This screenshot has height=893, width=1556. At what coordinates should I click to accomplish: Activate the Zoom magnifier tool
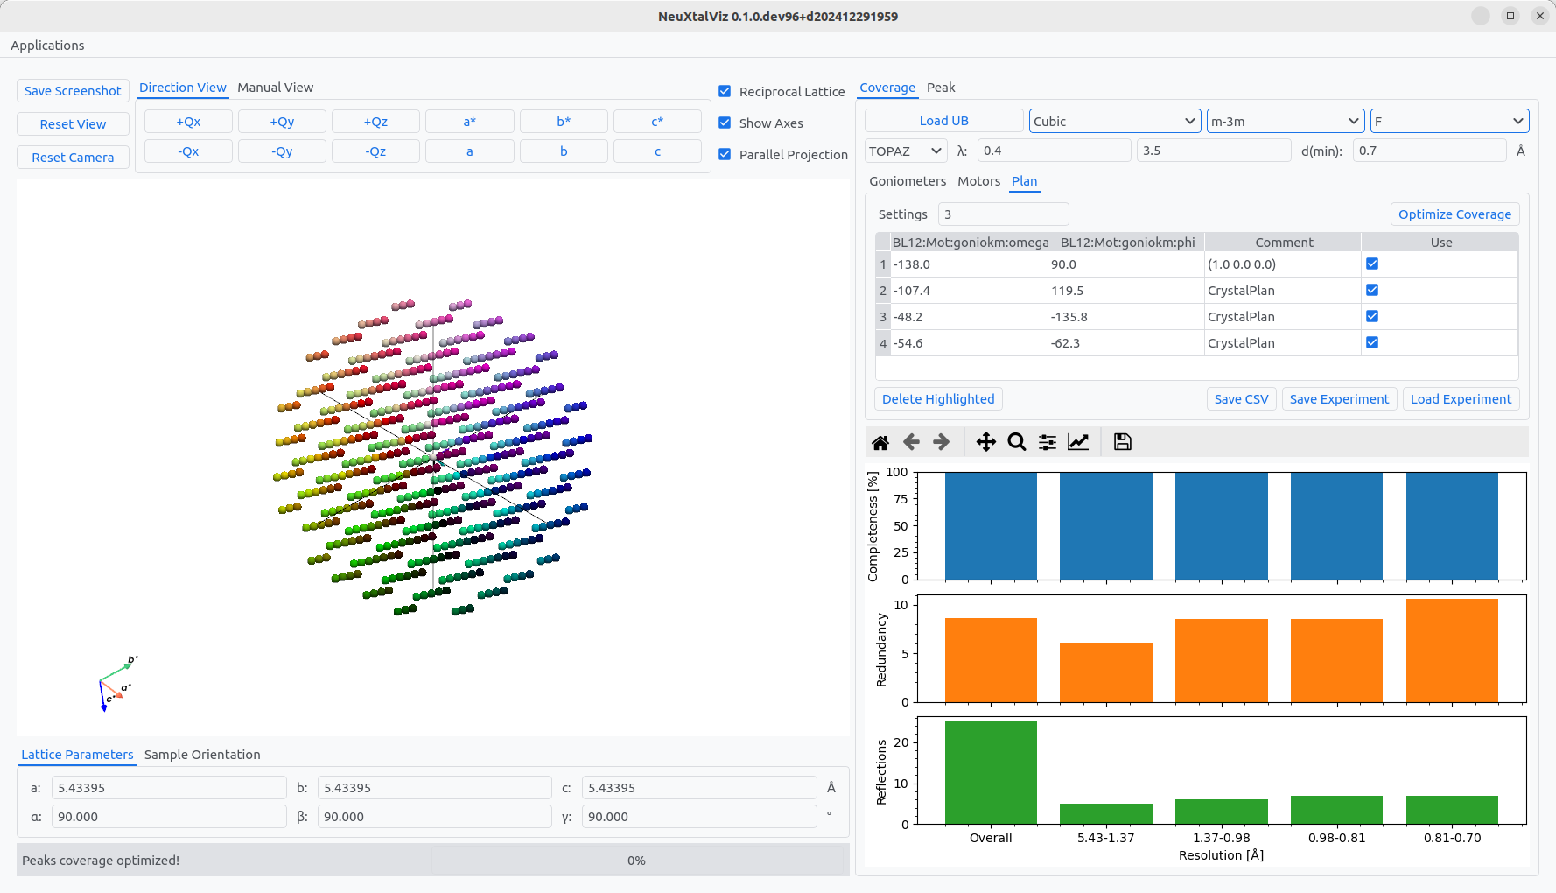click(x=1016, y=442)
